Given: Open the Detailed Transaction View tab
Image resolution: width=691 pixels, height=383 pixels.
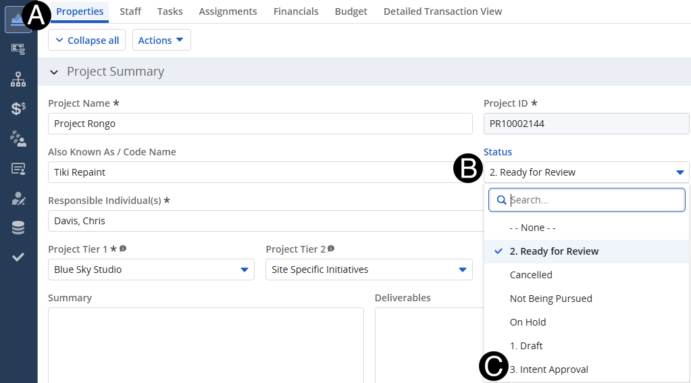Looking at the screenshot, I should (442, 11).
